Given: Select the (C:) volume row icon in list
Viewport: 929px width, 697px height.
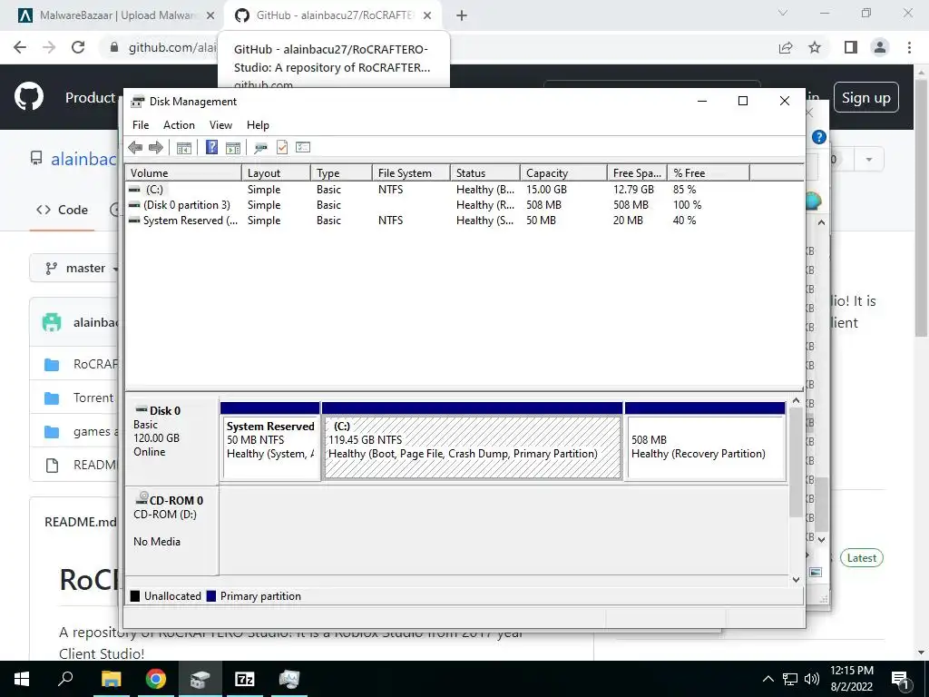Looking at the screenshot, I should click(x=134, y=190).
